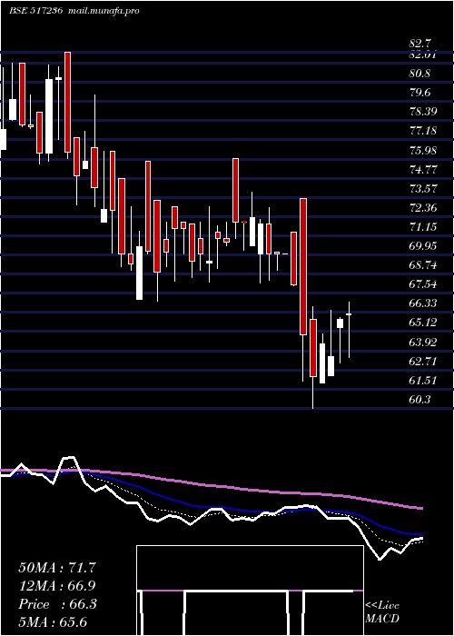Click the 5MA : 65.6 readout
This screenshot has height=636, width=454.
53,622
